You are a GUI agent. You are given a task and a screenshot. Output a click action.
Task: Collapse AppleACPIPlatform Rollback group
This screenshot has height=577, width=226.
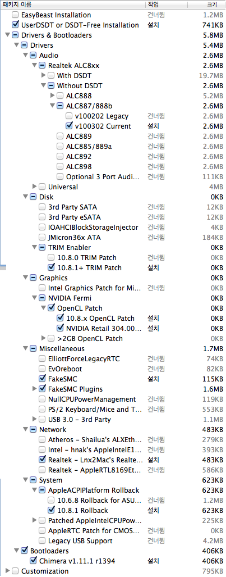(x=35, y=490)
